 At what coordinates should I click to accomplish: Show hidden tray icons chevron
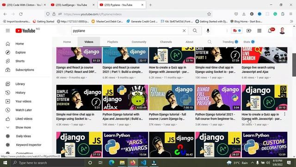click(252, 163)
